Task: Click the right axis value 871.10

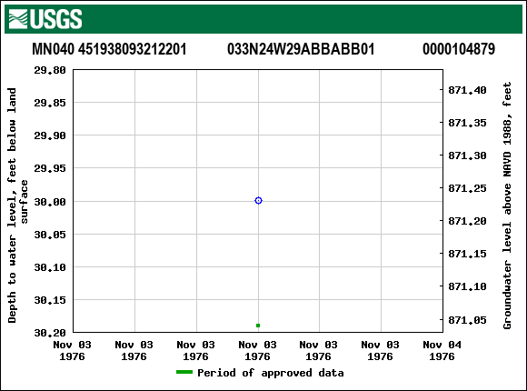Action: [468, 286]
